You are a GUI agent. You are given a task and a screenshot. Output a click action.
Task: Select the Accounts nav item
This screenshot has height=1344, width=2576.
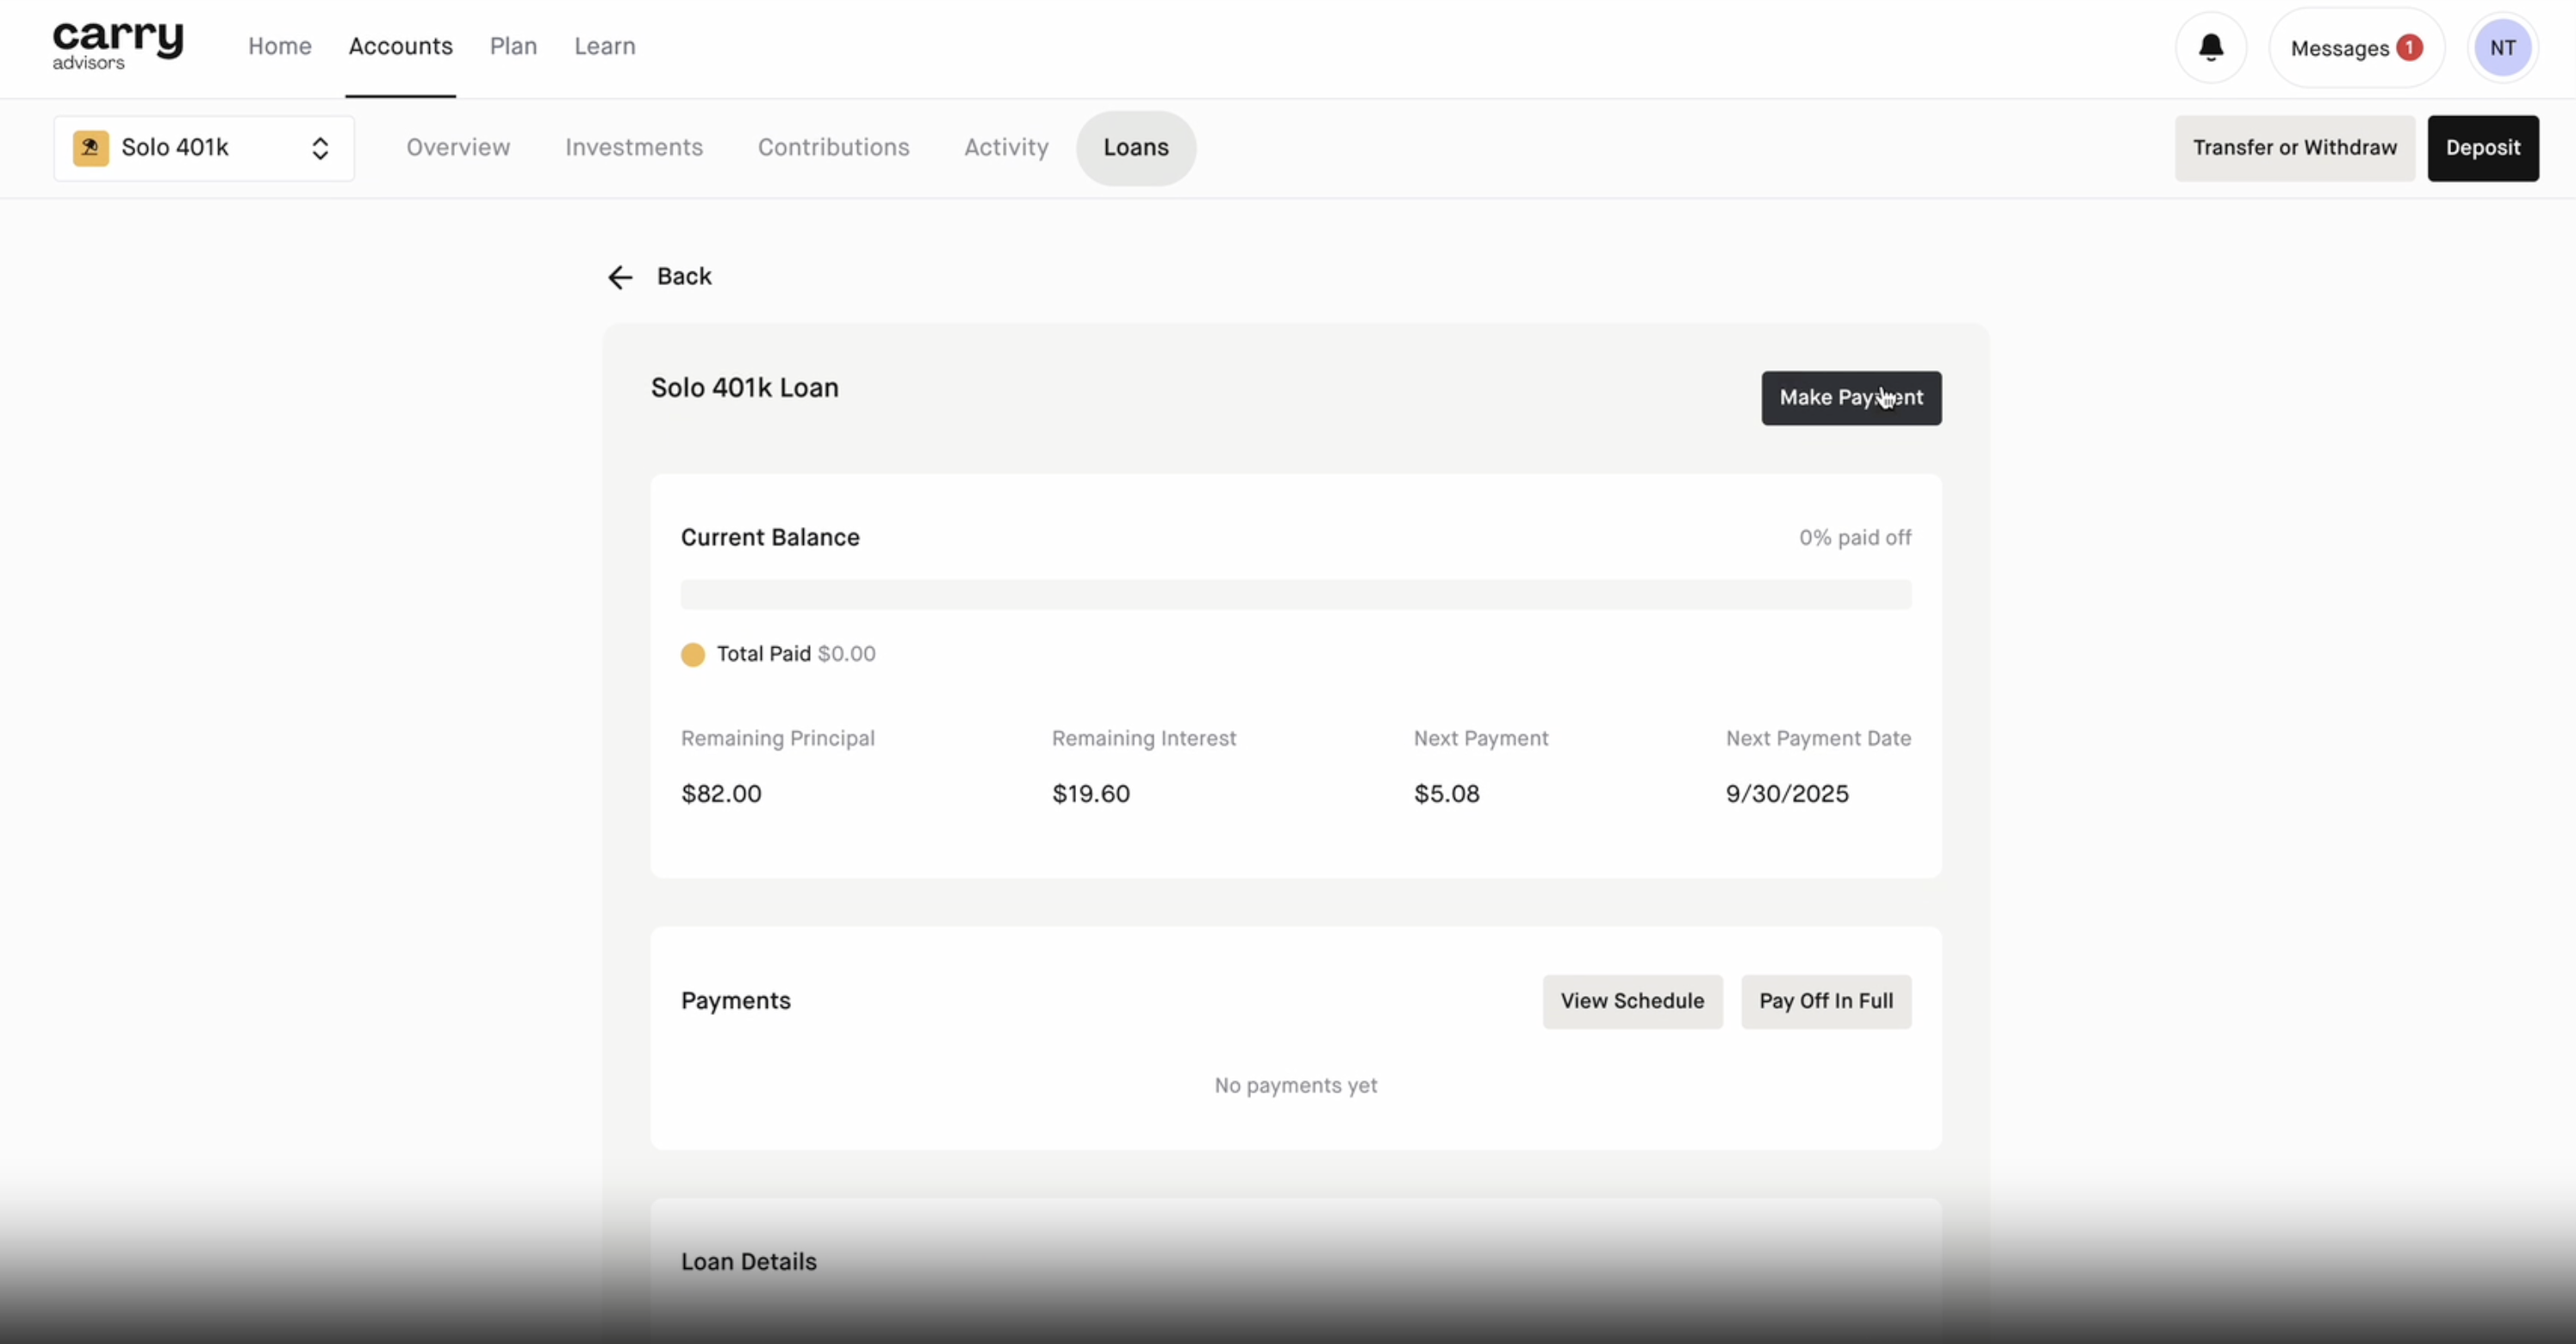[x=401, y=46]
